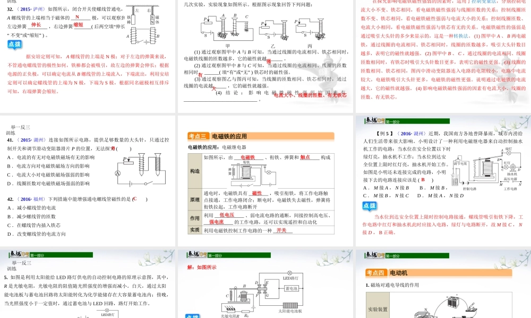Select the spring and solenoid diagram in question 32

tap(143, 25)
